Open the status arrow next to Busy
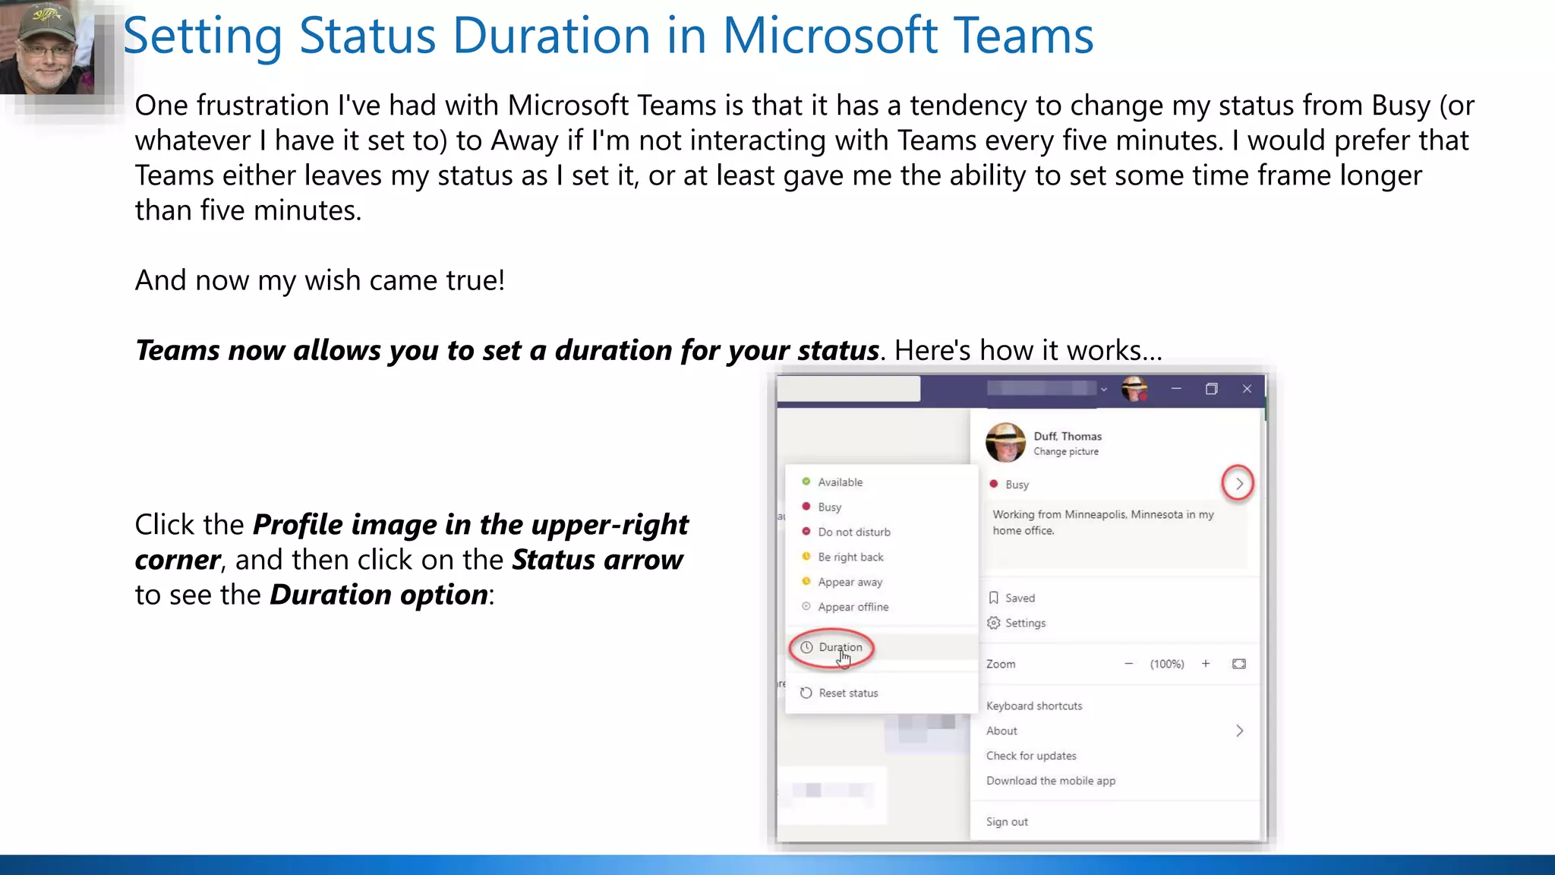This screenshot has width=1555, height=875. [x=1238, y=484]
